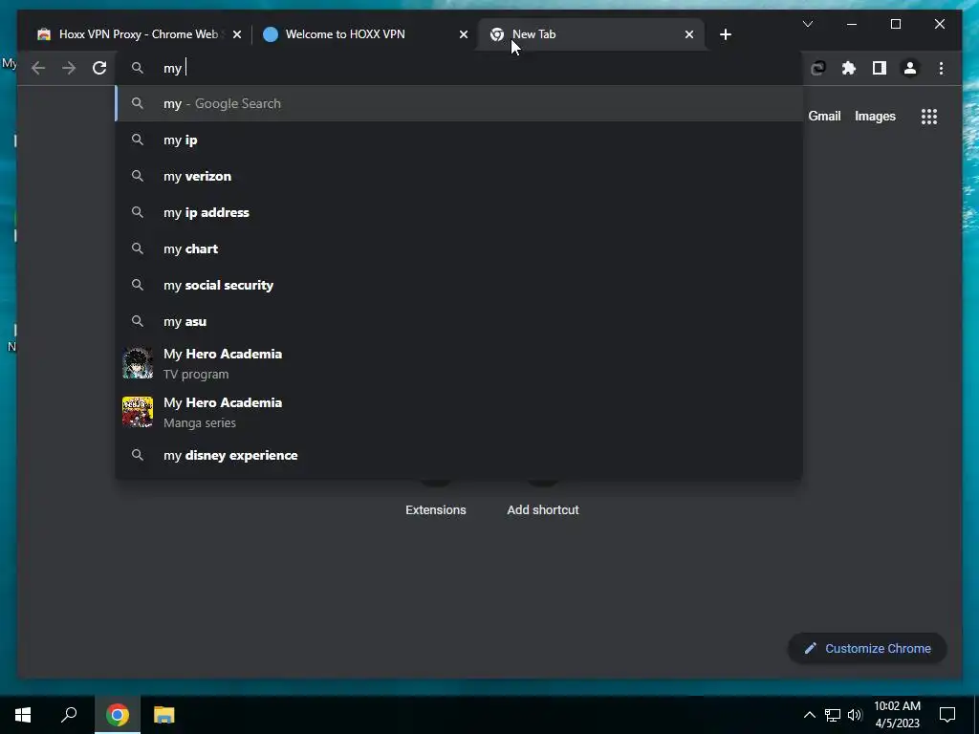Switch to the Welcome to HOXX VPN tab
The image size is (979, 734).
[x=365, y=34]
